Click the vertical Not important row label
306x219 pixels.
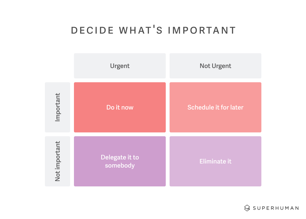coord(58,161)
